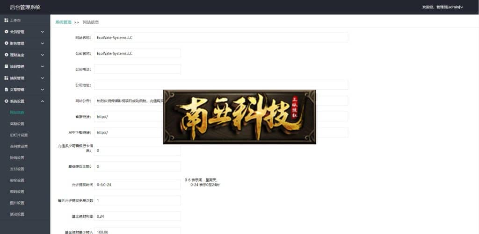Screen dimensions: 479x234
Task: Click the empty 公司地址 field
Action: (x=221, y=85)
